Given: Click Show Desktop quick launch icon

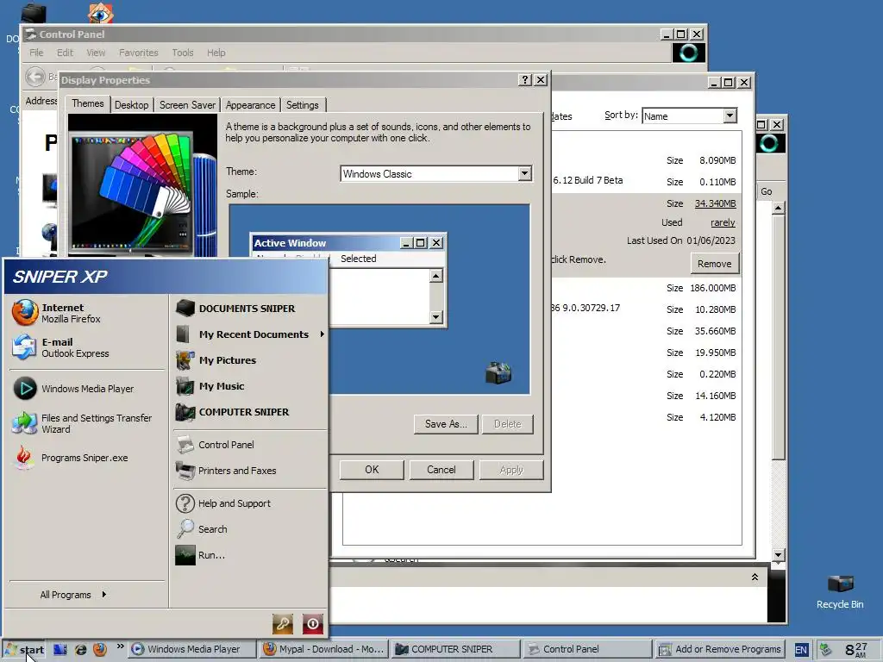Looking at the screenshot, I should pos(60,649).
